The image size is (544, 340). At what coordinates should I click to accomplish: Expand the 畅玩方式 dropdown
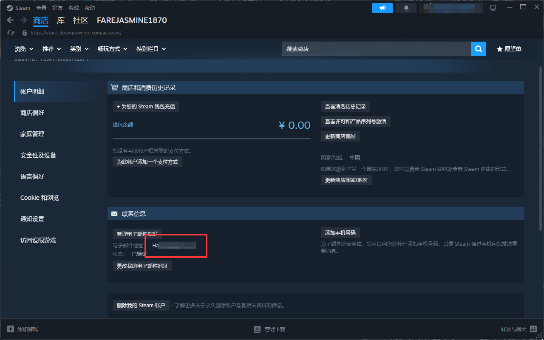coord(112,49)
